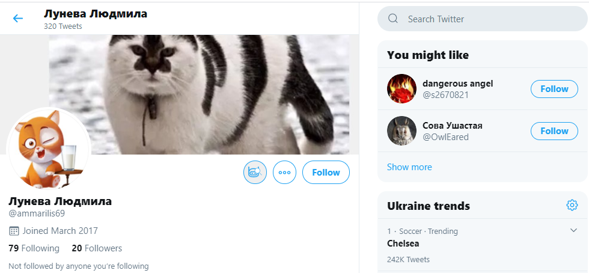Click the search magnifier icon
The width and height of the screenshot is (589, 273).
point(394,19)
